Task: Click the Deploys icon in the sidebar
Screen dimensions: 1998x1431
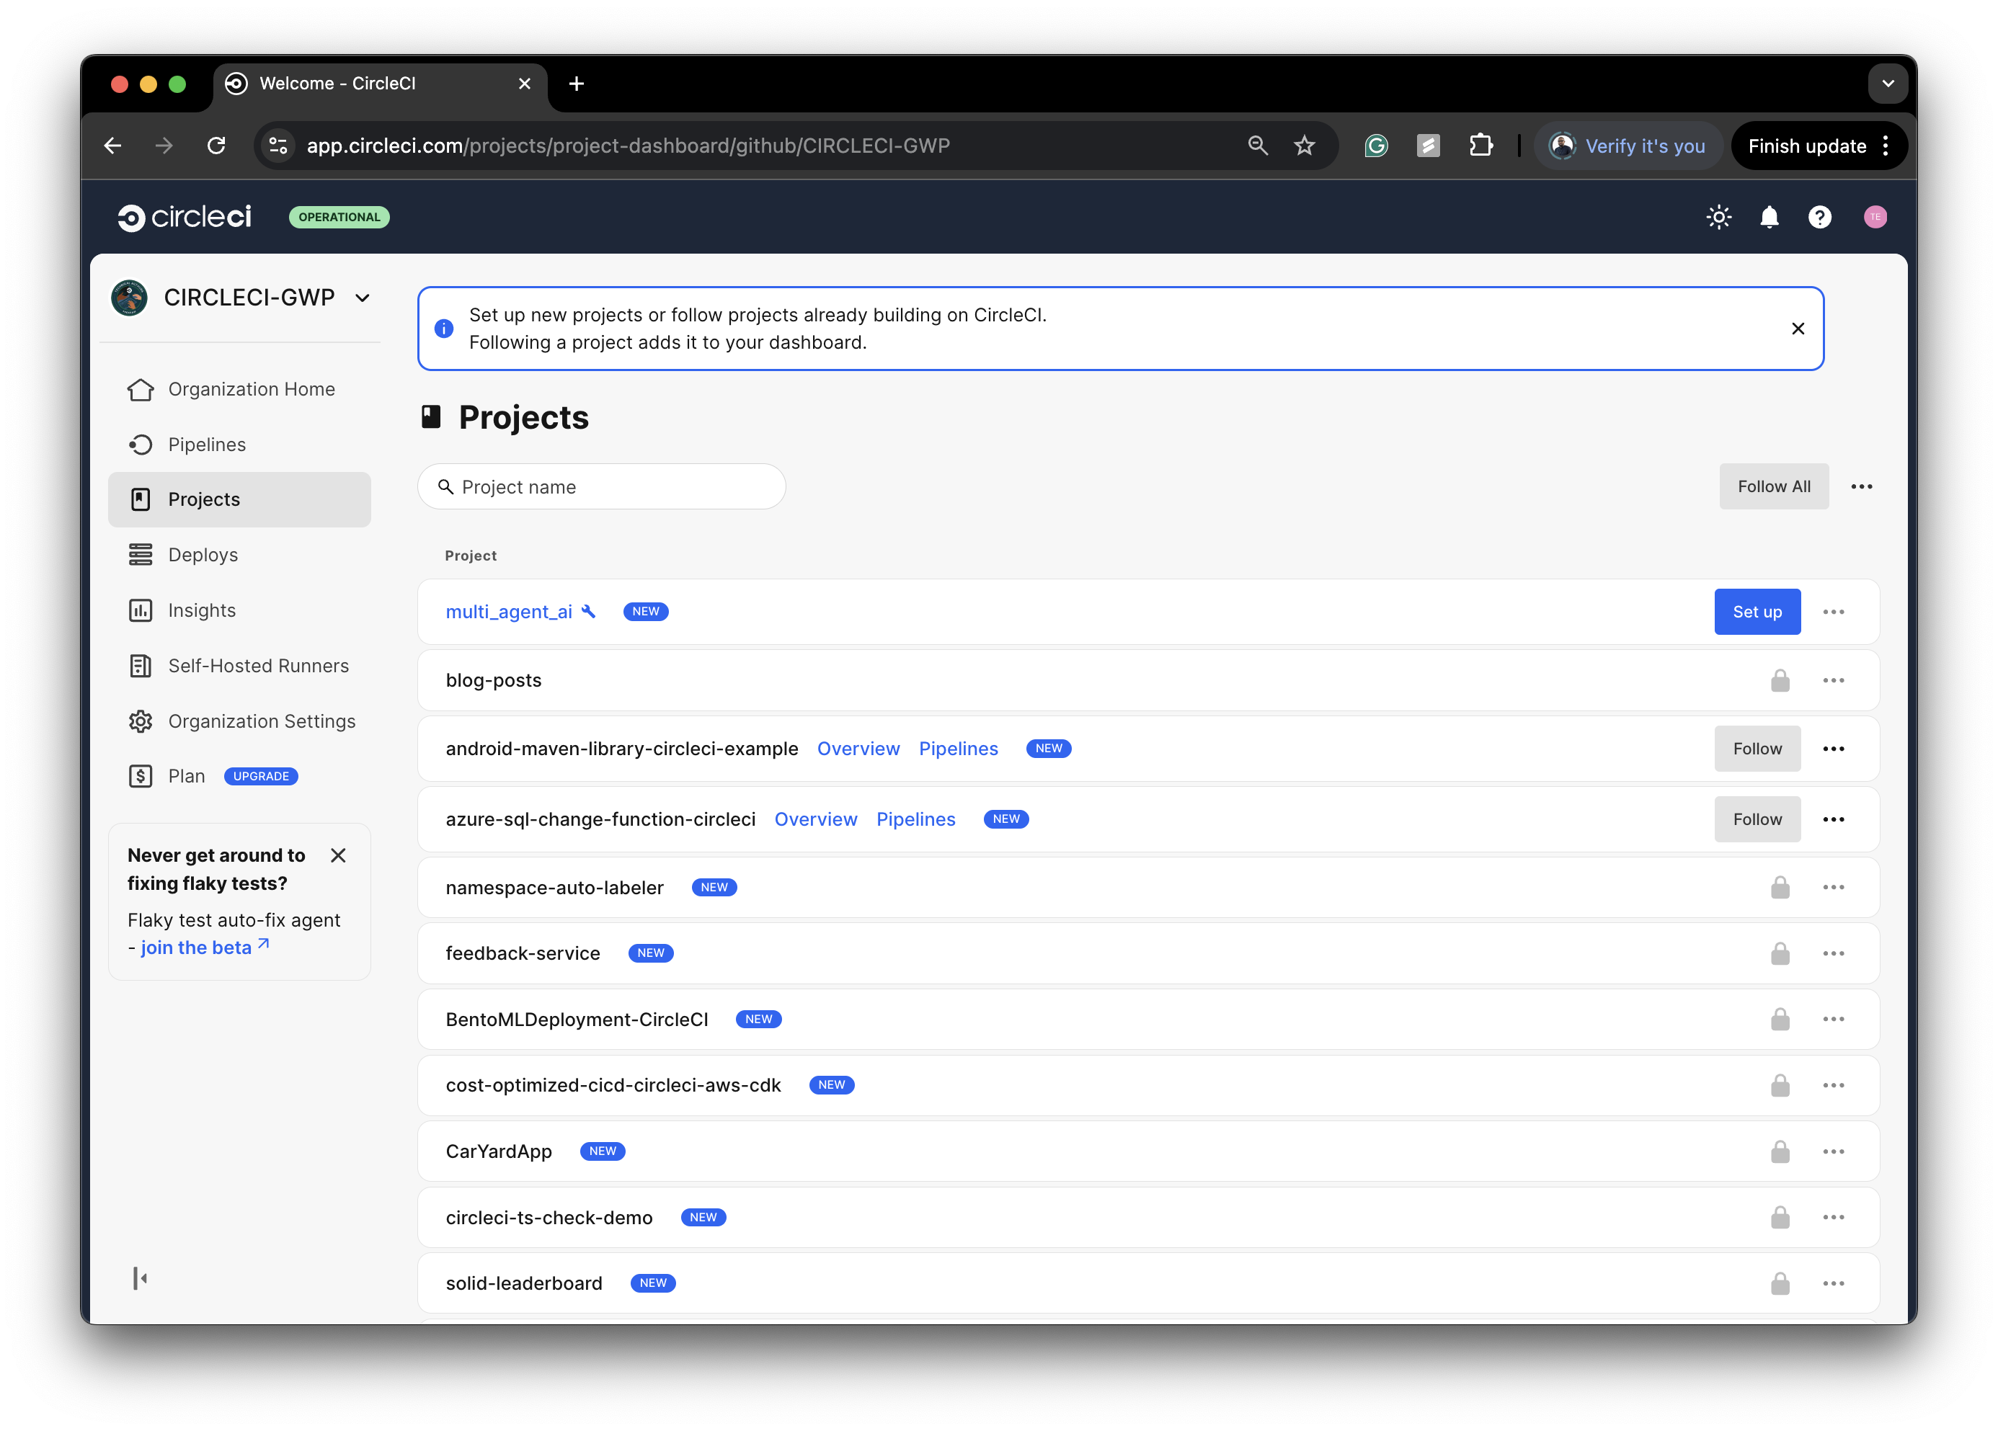Action: [142, 554]
